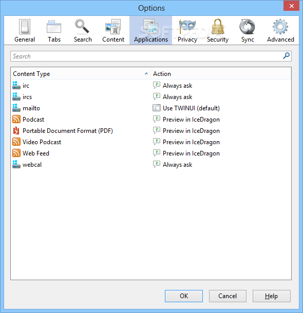
Task: Switch to the Tabs tab label
Action: (x=54, y=40)
